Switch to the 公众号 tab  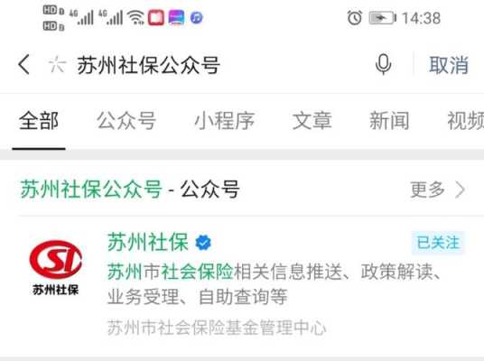126,121
